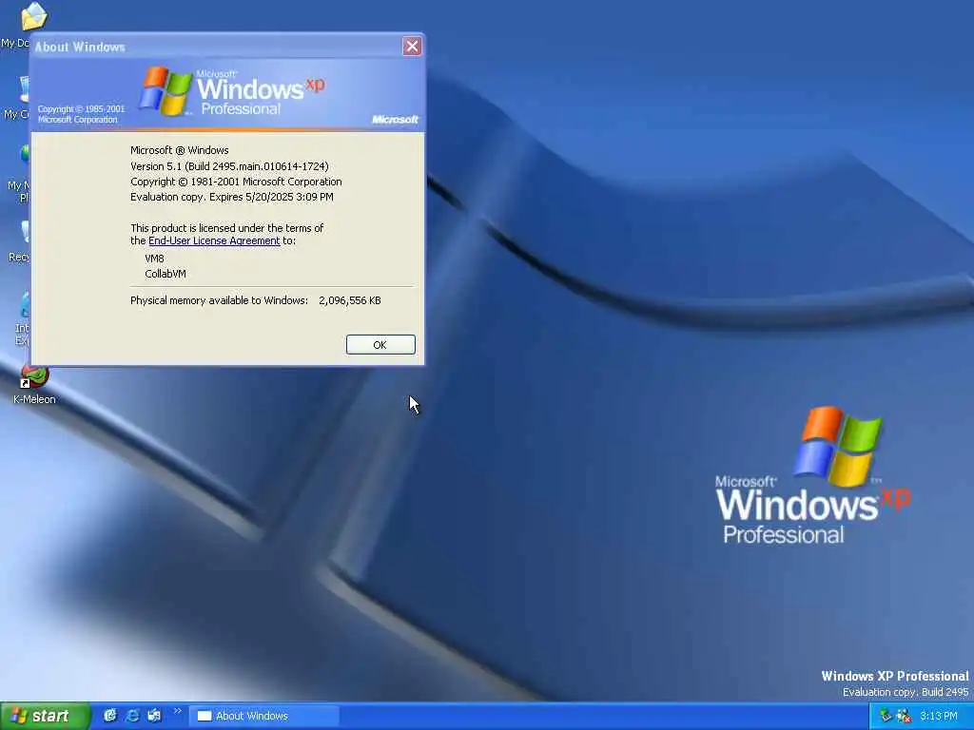Click the Physical memory available to Windows label
The height and width of the screenshot is (730, 974).
[220, 300]
